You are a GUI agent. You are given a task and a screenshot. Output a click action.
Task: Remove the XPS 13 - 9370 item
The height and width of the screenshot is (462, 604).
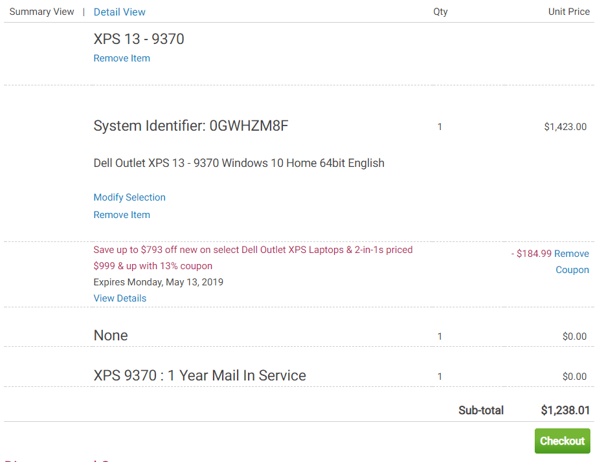coord(121,58)
